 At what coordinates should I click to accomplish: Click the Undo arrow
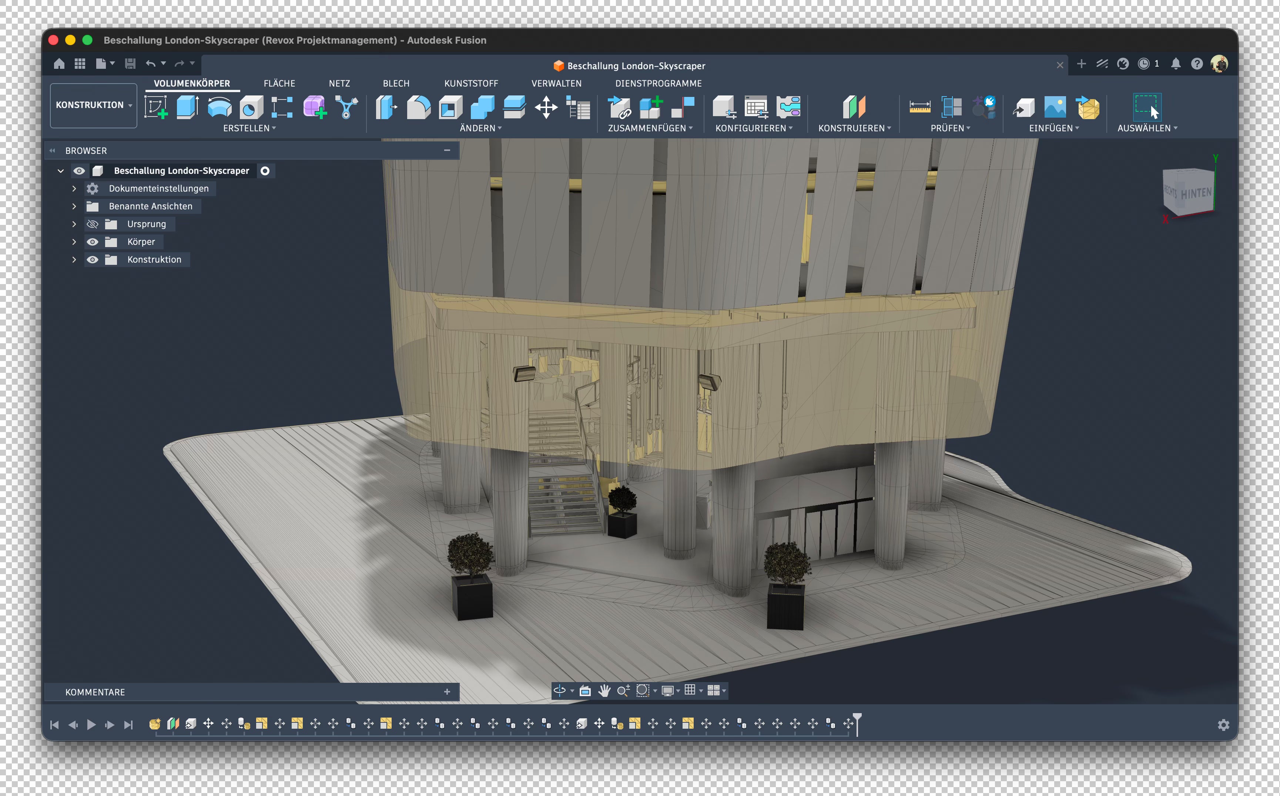click(x=151, y=64)
